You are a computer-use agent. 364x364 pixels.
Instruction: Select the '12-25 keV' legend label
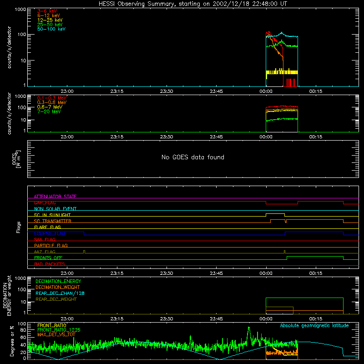50,20
